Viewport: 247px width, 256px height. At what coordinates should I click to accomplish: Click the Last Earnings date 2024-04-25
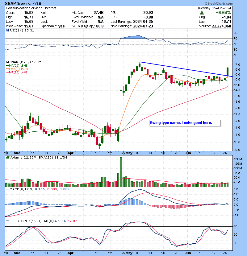click(x=143, y=22)
